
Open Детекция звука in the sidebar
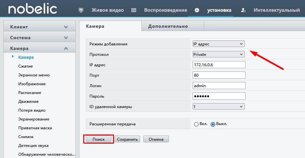coord(33,146)
